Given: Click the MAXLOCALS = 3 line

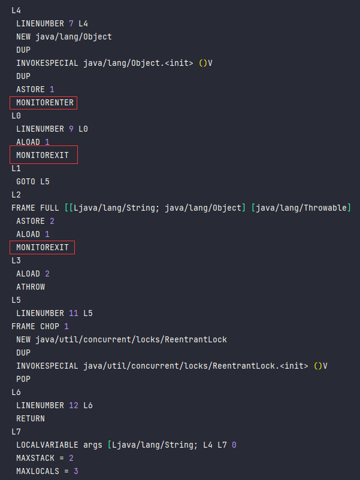Looking at the screenshot, I should (x=47, y=471).
